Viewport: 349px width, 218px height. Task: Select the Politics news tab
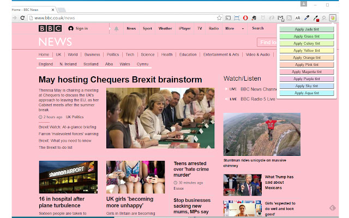pyautogui.click(x=113, y=55)
